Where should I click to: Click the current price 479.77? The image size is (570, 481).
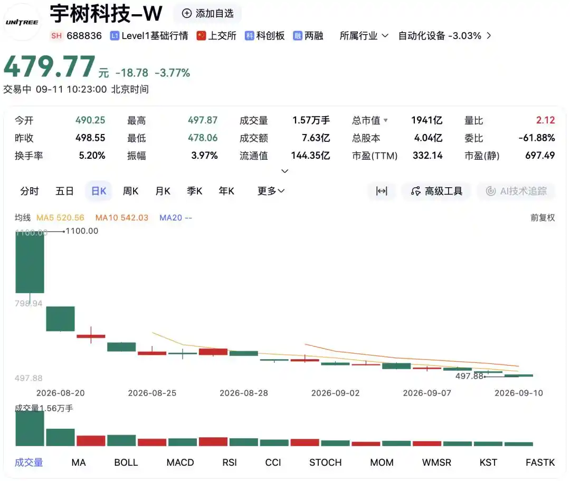tap(50, 66)
